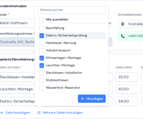Click the 59.00 Einzelpreis field
The image size is (143, 119).
pyautogui.click(x=127, y=101)
